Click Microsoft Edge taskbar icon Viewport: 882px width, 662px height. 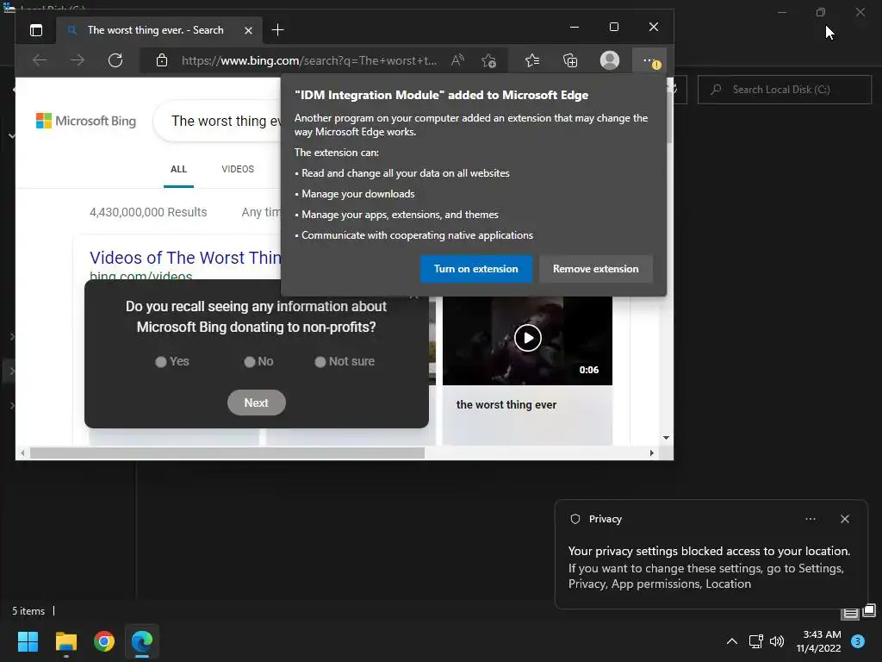pyautogui.click(x=142, y=641)
